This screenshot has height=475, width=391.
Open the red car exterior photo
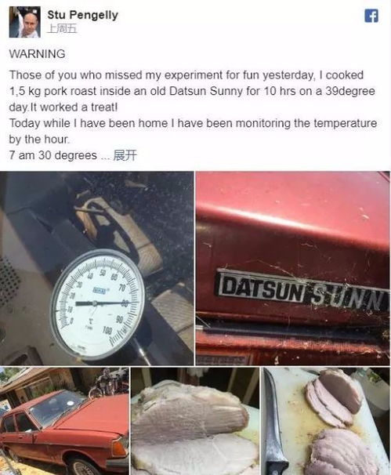[64, 421]
